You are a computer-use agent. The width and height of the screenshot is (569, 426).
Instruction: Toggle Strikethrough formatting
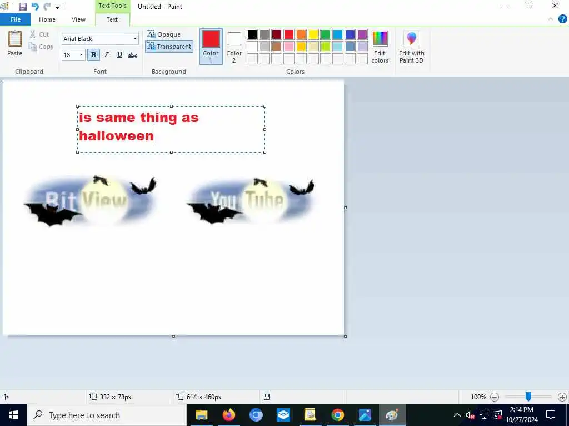(x=133, y=55)
